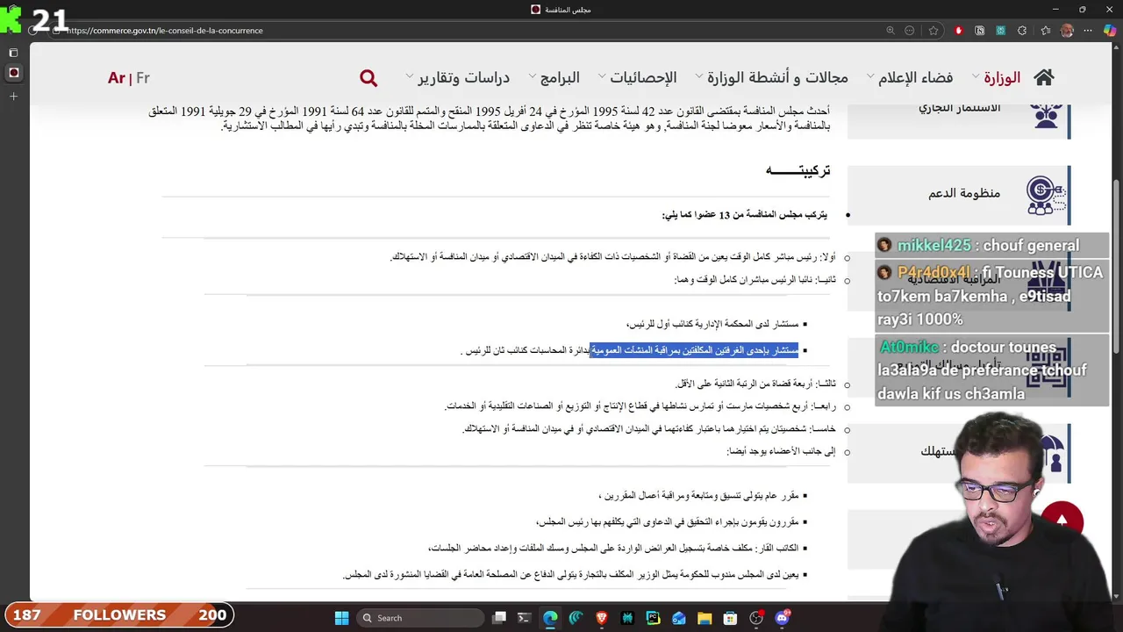Click the line مقرر عام يتولى تنسيق
Viewport: 1123px width, 632px height.
[x=698, y=496]
